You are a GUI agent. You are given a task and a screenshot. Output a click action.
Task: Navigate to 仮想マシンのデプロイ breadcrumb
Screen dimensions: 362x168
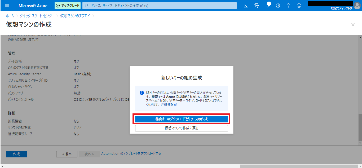coord(75,16)
